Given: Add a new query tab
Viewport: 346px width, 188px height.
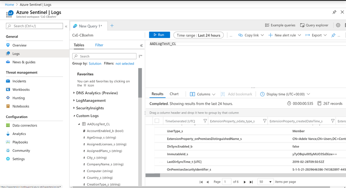Looking at the screenshot, I should click(112, 26).
